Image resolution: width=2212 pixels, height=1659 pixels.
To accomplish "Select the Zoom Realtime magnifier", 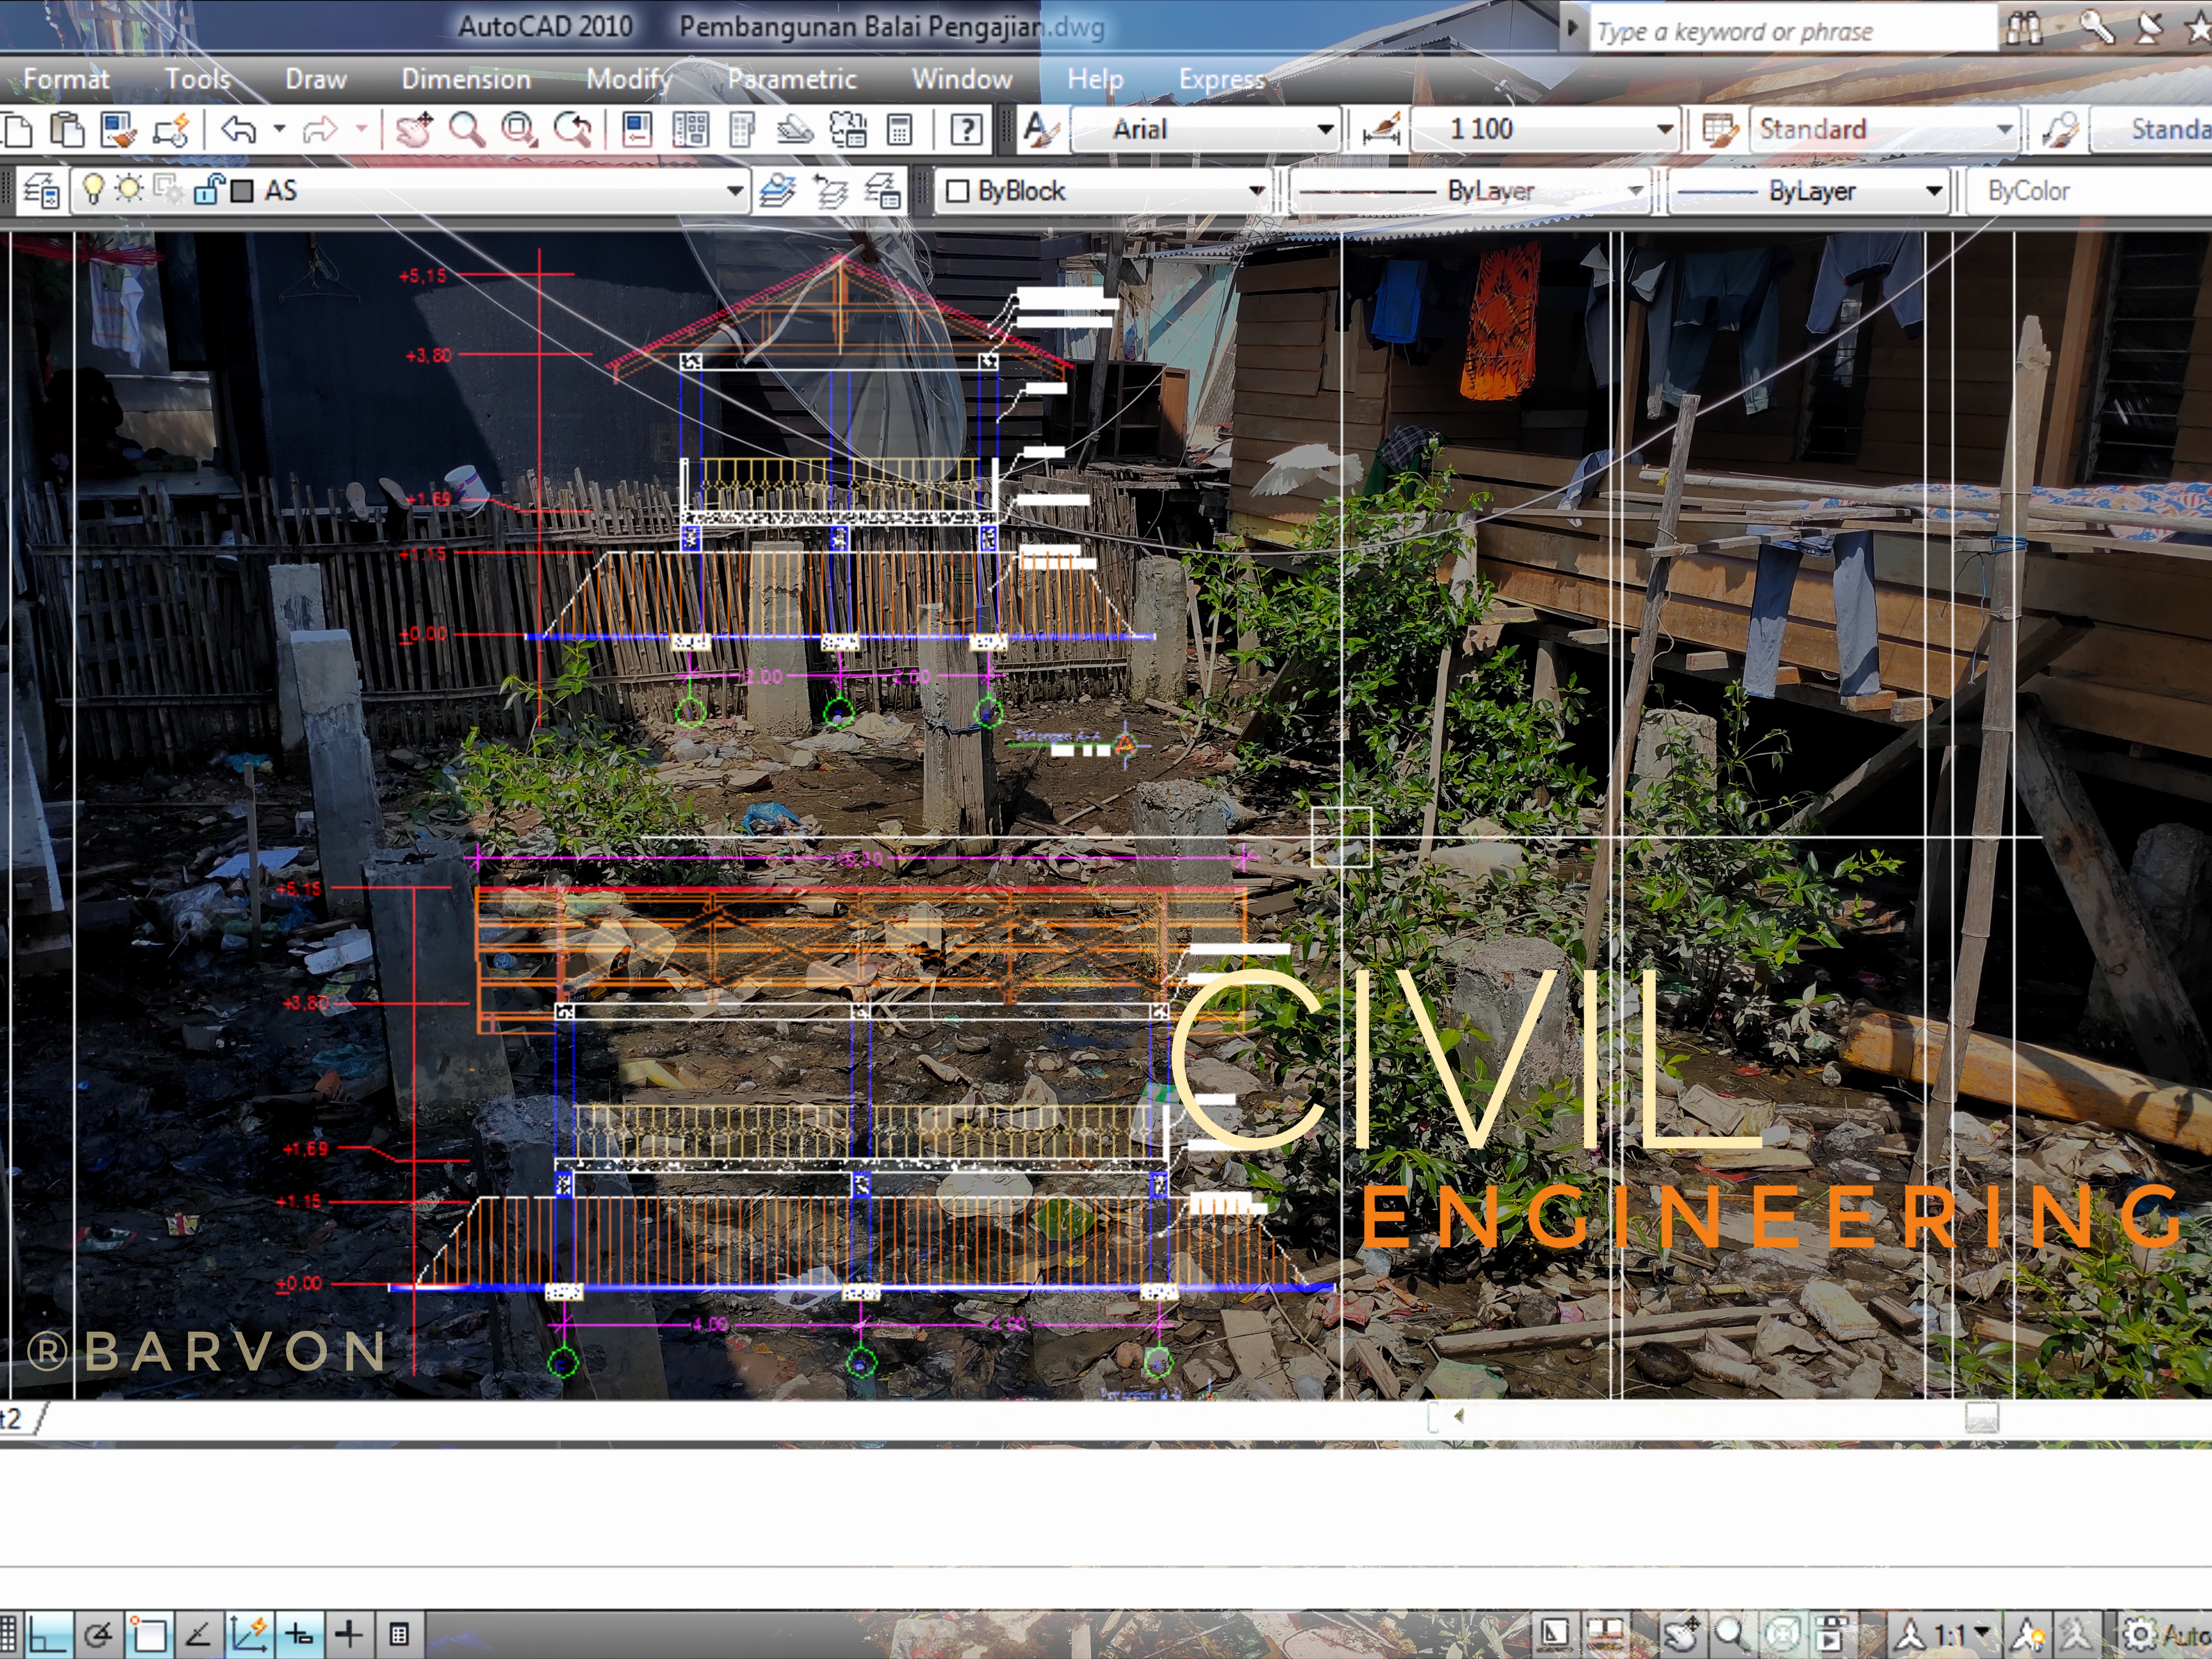I will [x=467, y=130].
